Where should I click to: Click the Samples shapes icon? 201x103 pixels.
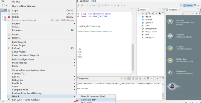click(x=170, y=48)
